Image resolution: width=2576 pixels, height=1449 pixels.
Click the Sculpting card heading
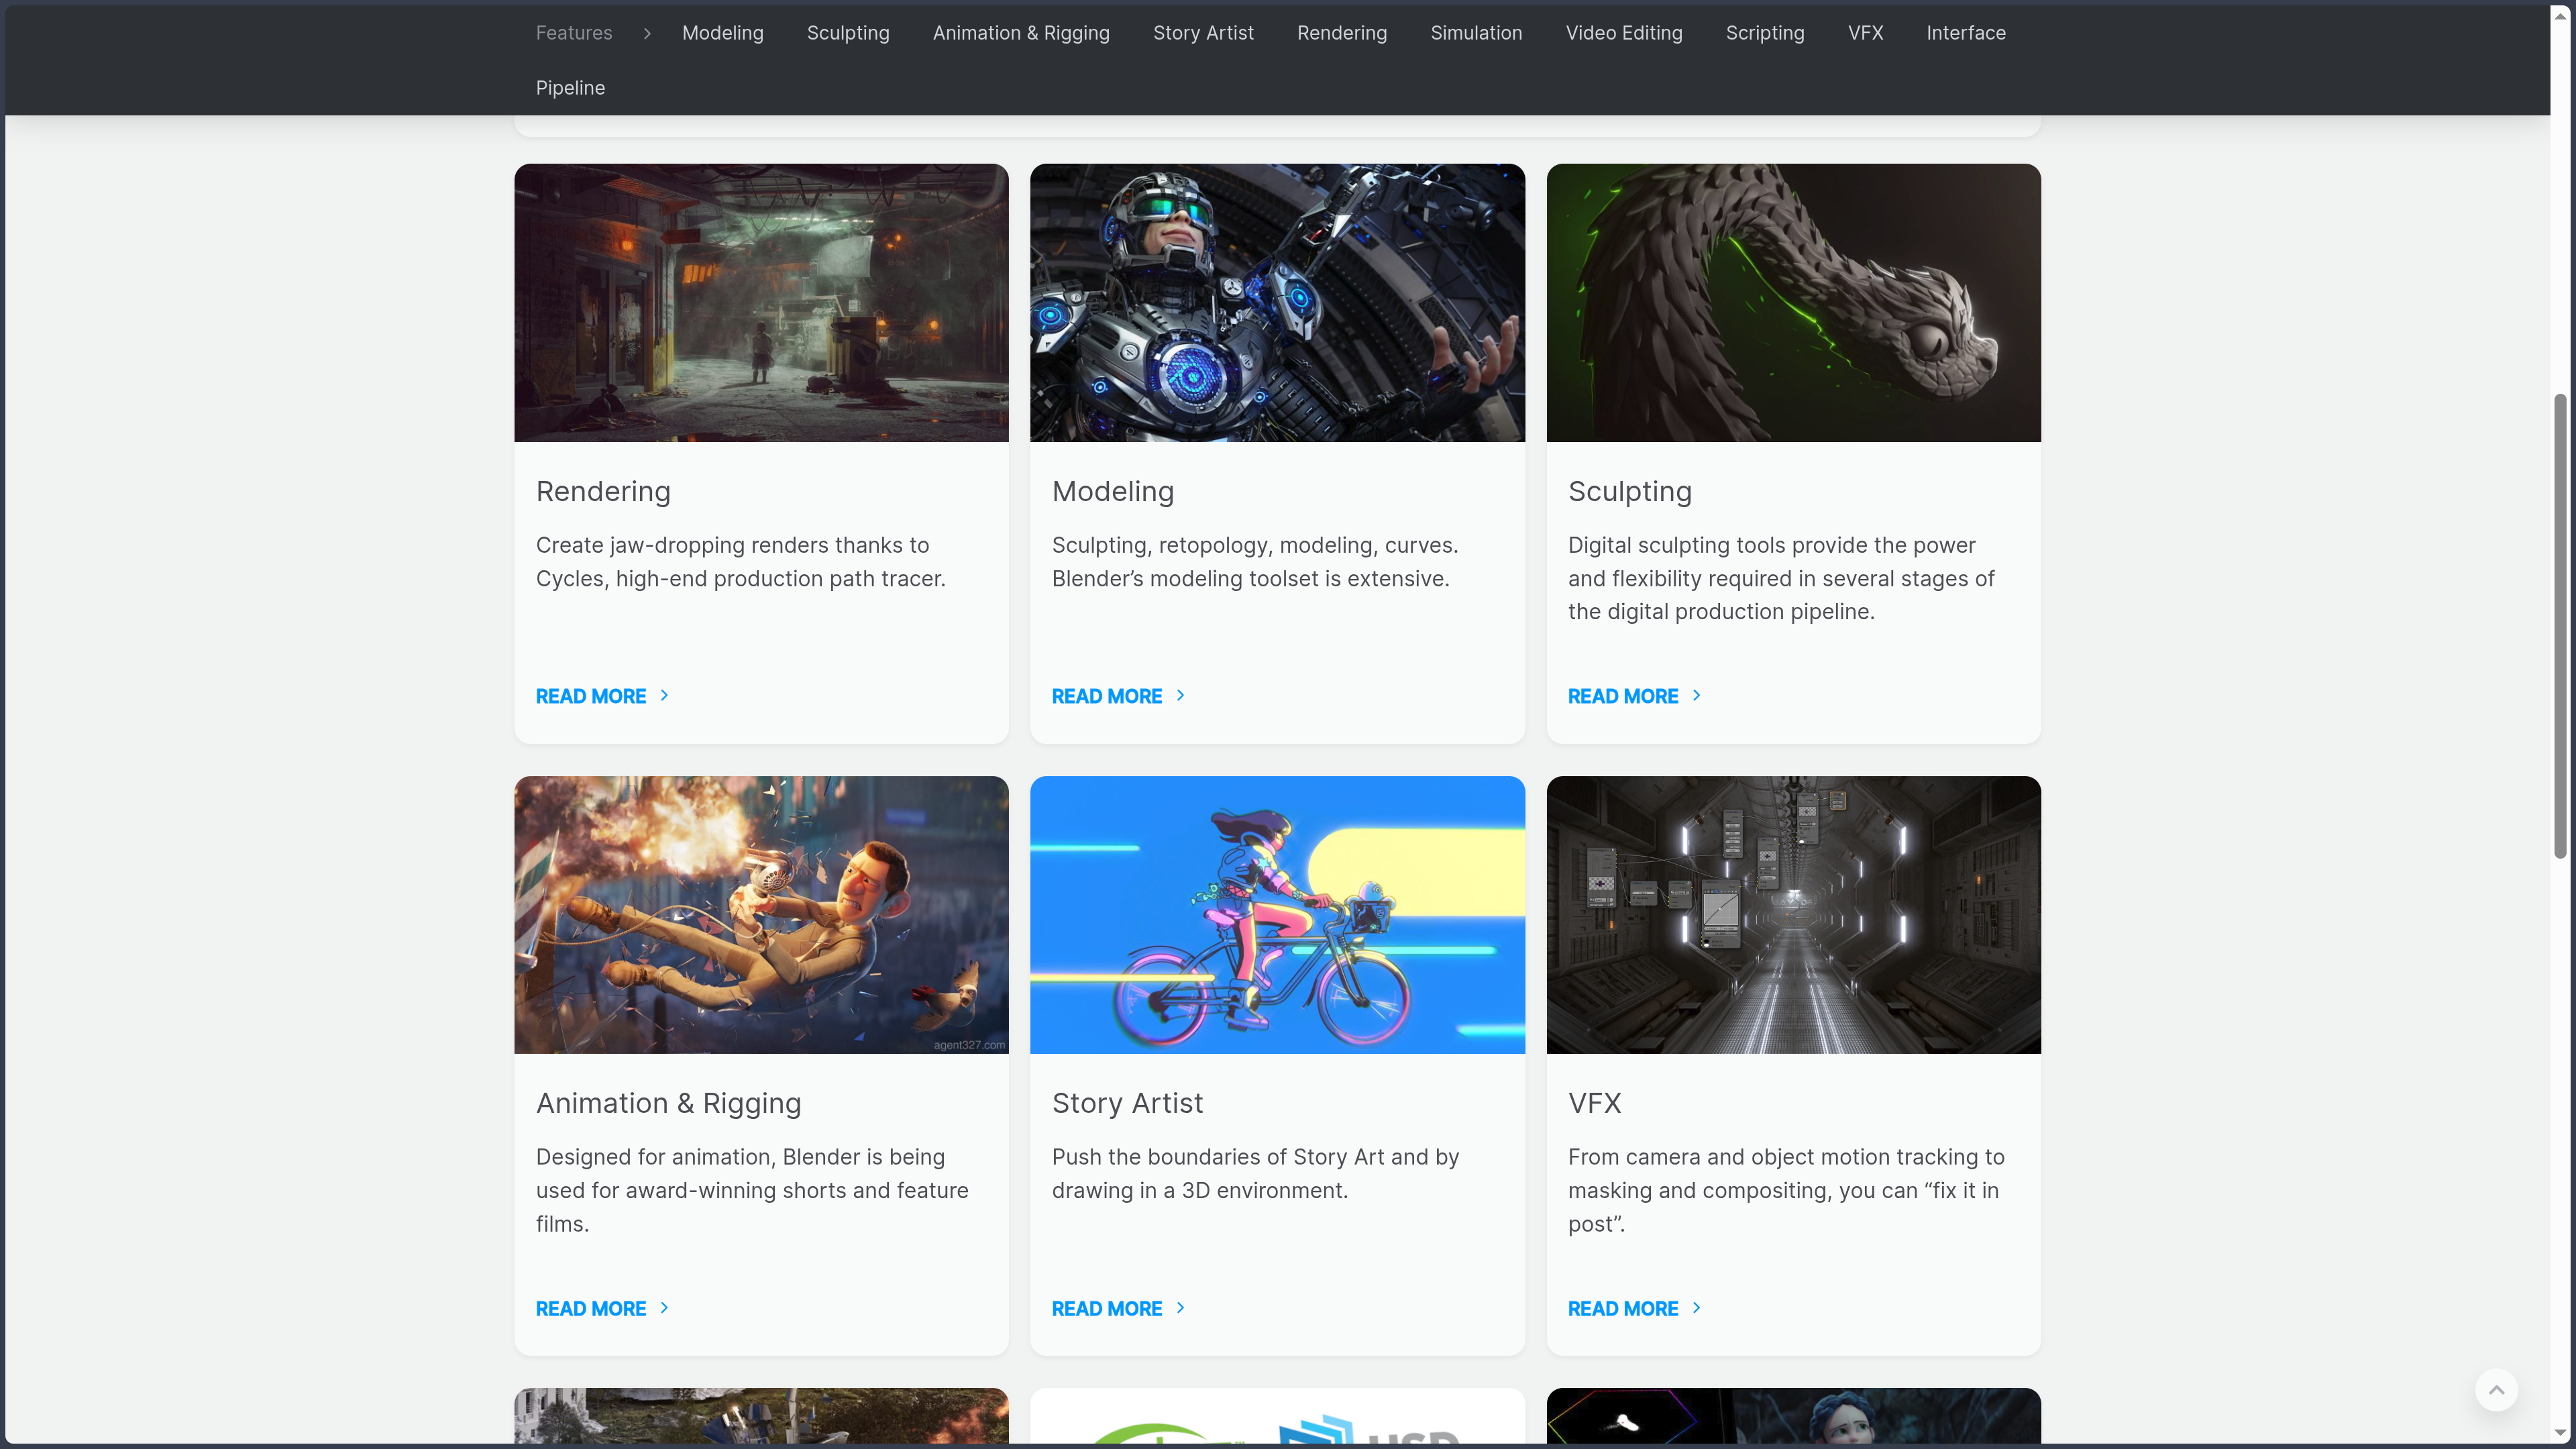(1630, 492)
